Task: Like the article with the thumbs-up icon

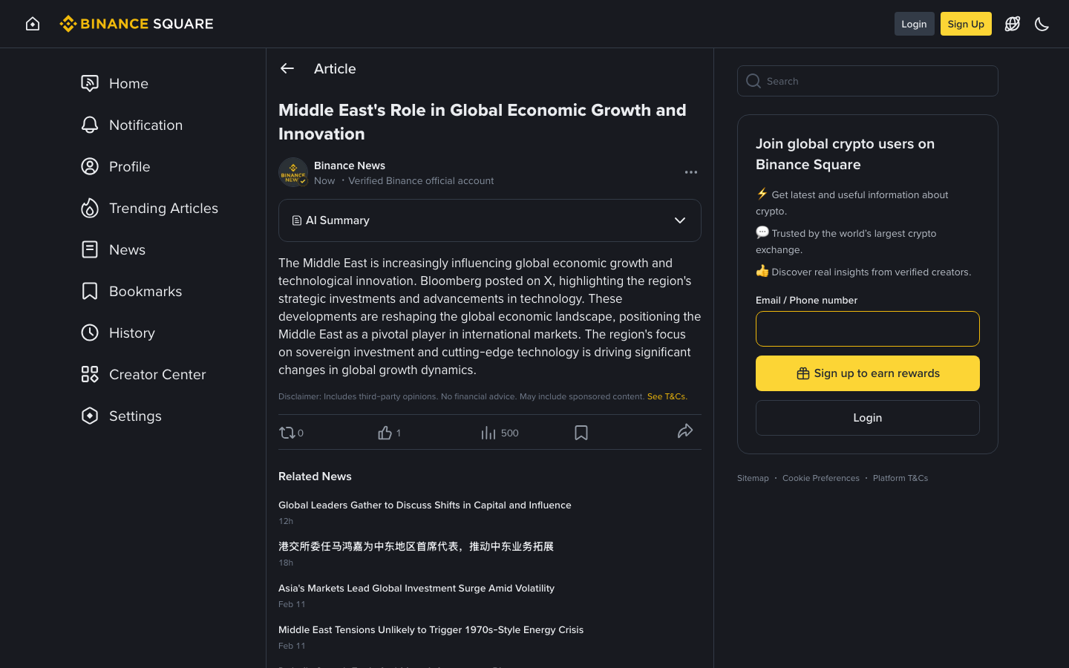Action: click(385, 432)
